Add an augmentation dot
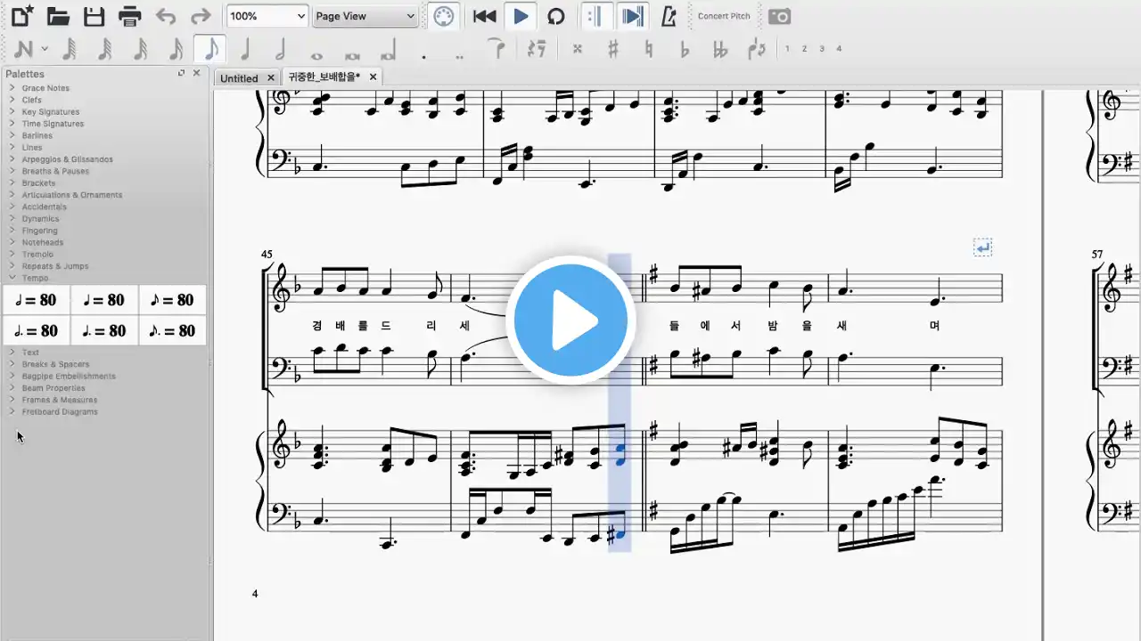 pos(423,55)
